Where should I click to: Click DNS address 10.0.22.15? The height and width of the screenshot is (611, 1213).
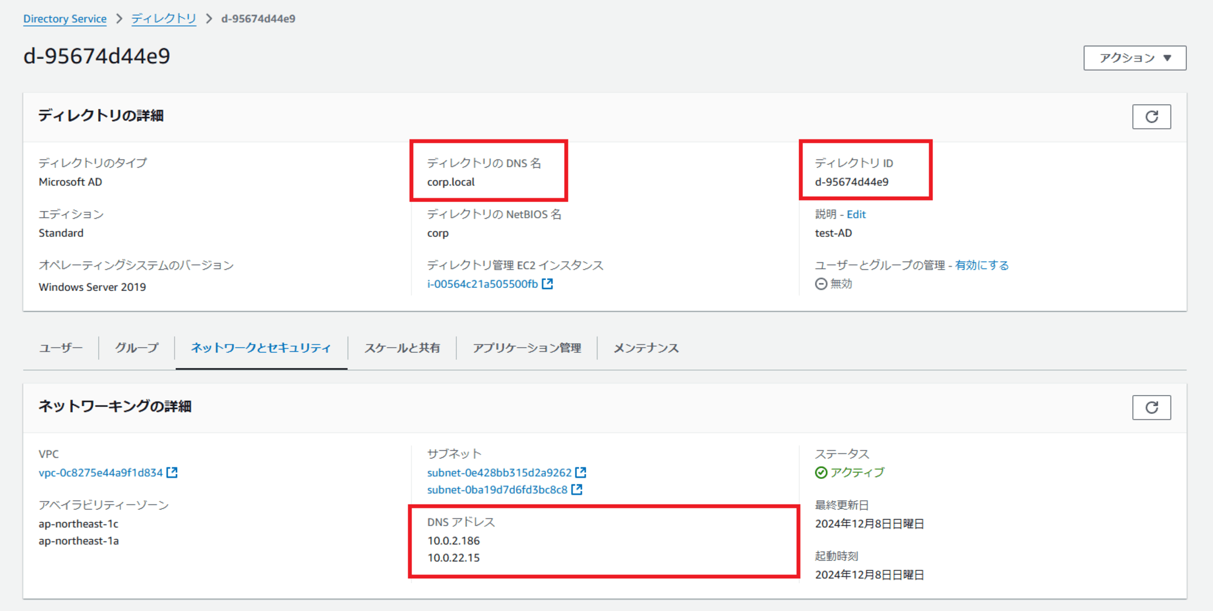454,558
